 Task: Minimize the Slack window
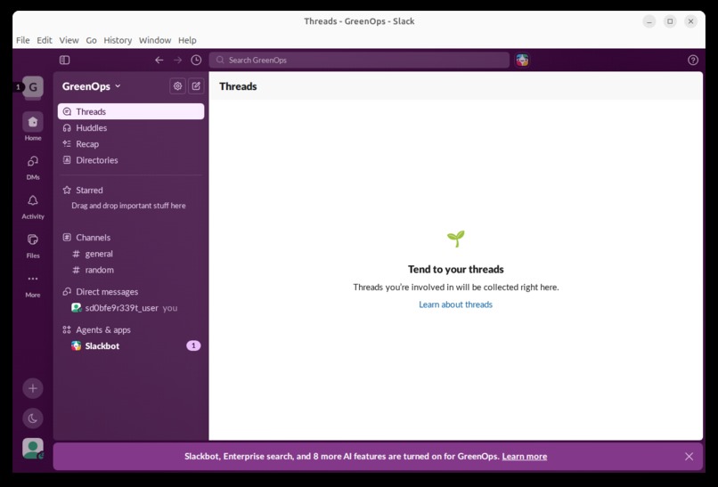pyautogui.click(x=649, y=21)
